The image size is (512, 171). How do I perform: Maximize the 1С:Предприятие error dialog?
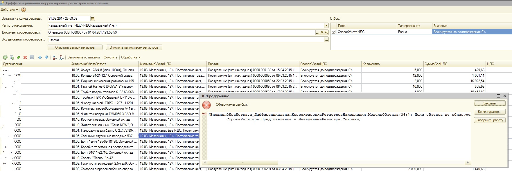[498, 96]
